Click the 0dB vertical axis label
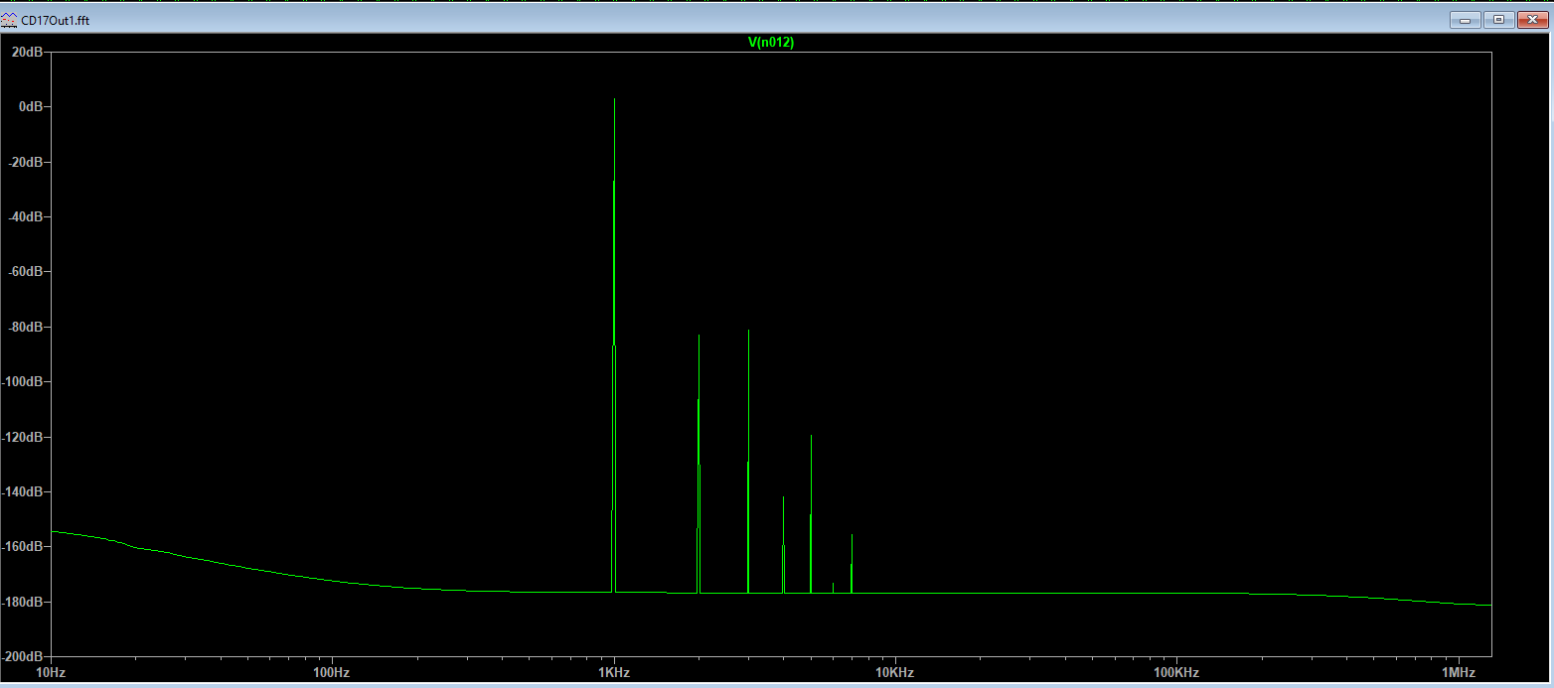1554x688 pixels. pyautogui.click(x=31, y=106)
